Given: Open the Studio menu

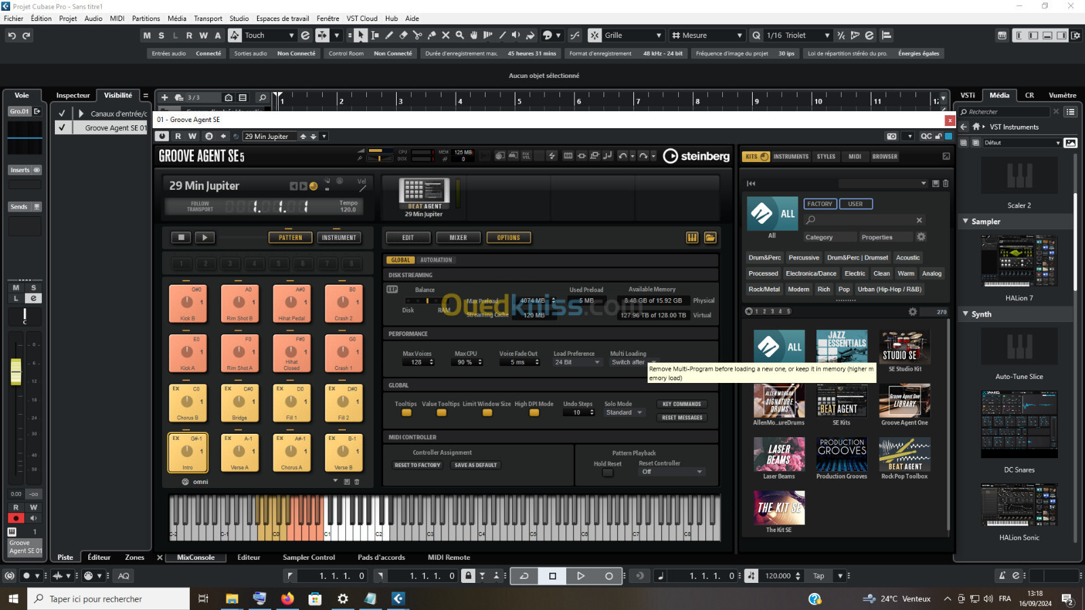Looking at the screenshot, I should click(239, 18).
